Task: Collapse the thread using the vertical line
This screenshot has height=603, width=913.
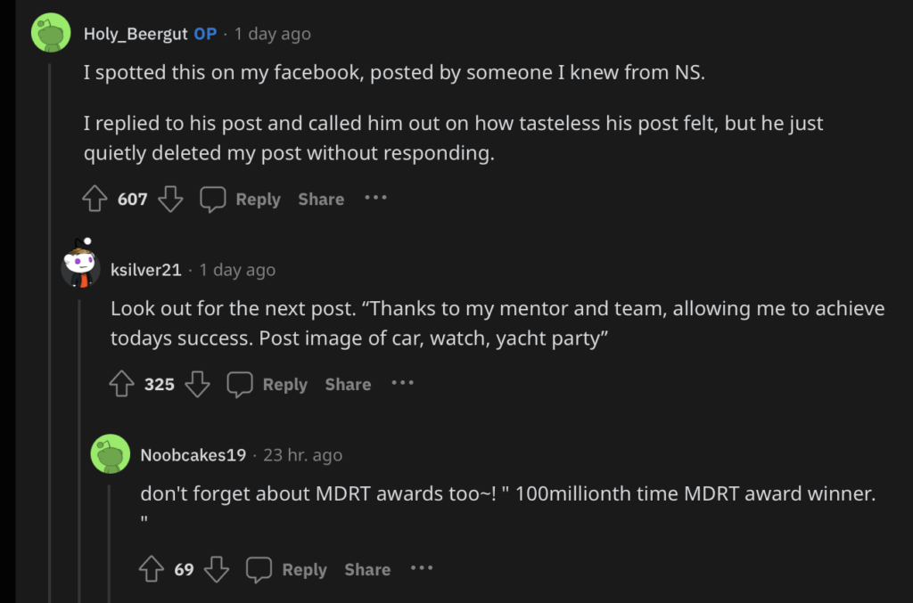Action: [50, 356]
